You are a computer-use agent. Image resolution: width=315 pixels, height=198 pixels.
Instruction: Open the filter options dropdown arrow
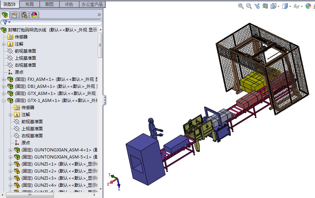(9, 22)
